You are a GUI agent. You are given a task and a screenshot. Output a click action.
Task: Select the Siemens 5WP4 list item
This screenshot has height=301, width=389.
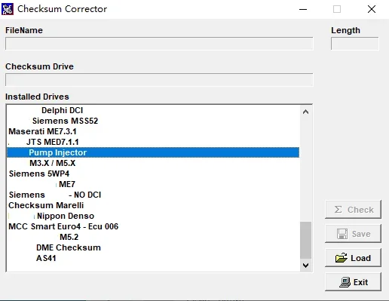tap(153, 174)
